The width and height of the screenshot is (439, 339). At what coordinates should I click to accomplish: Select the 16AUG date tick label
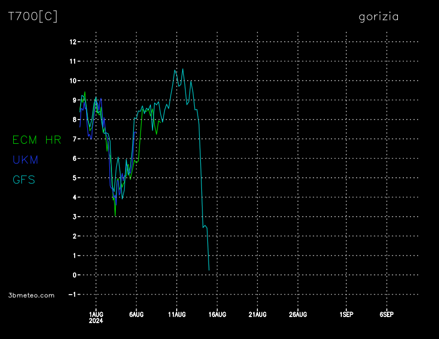(217, 314)
